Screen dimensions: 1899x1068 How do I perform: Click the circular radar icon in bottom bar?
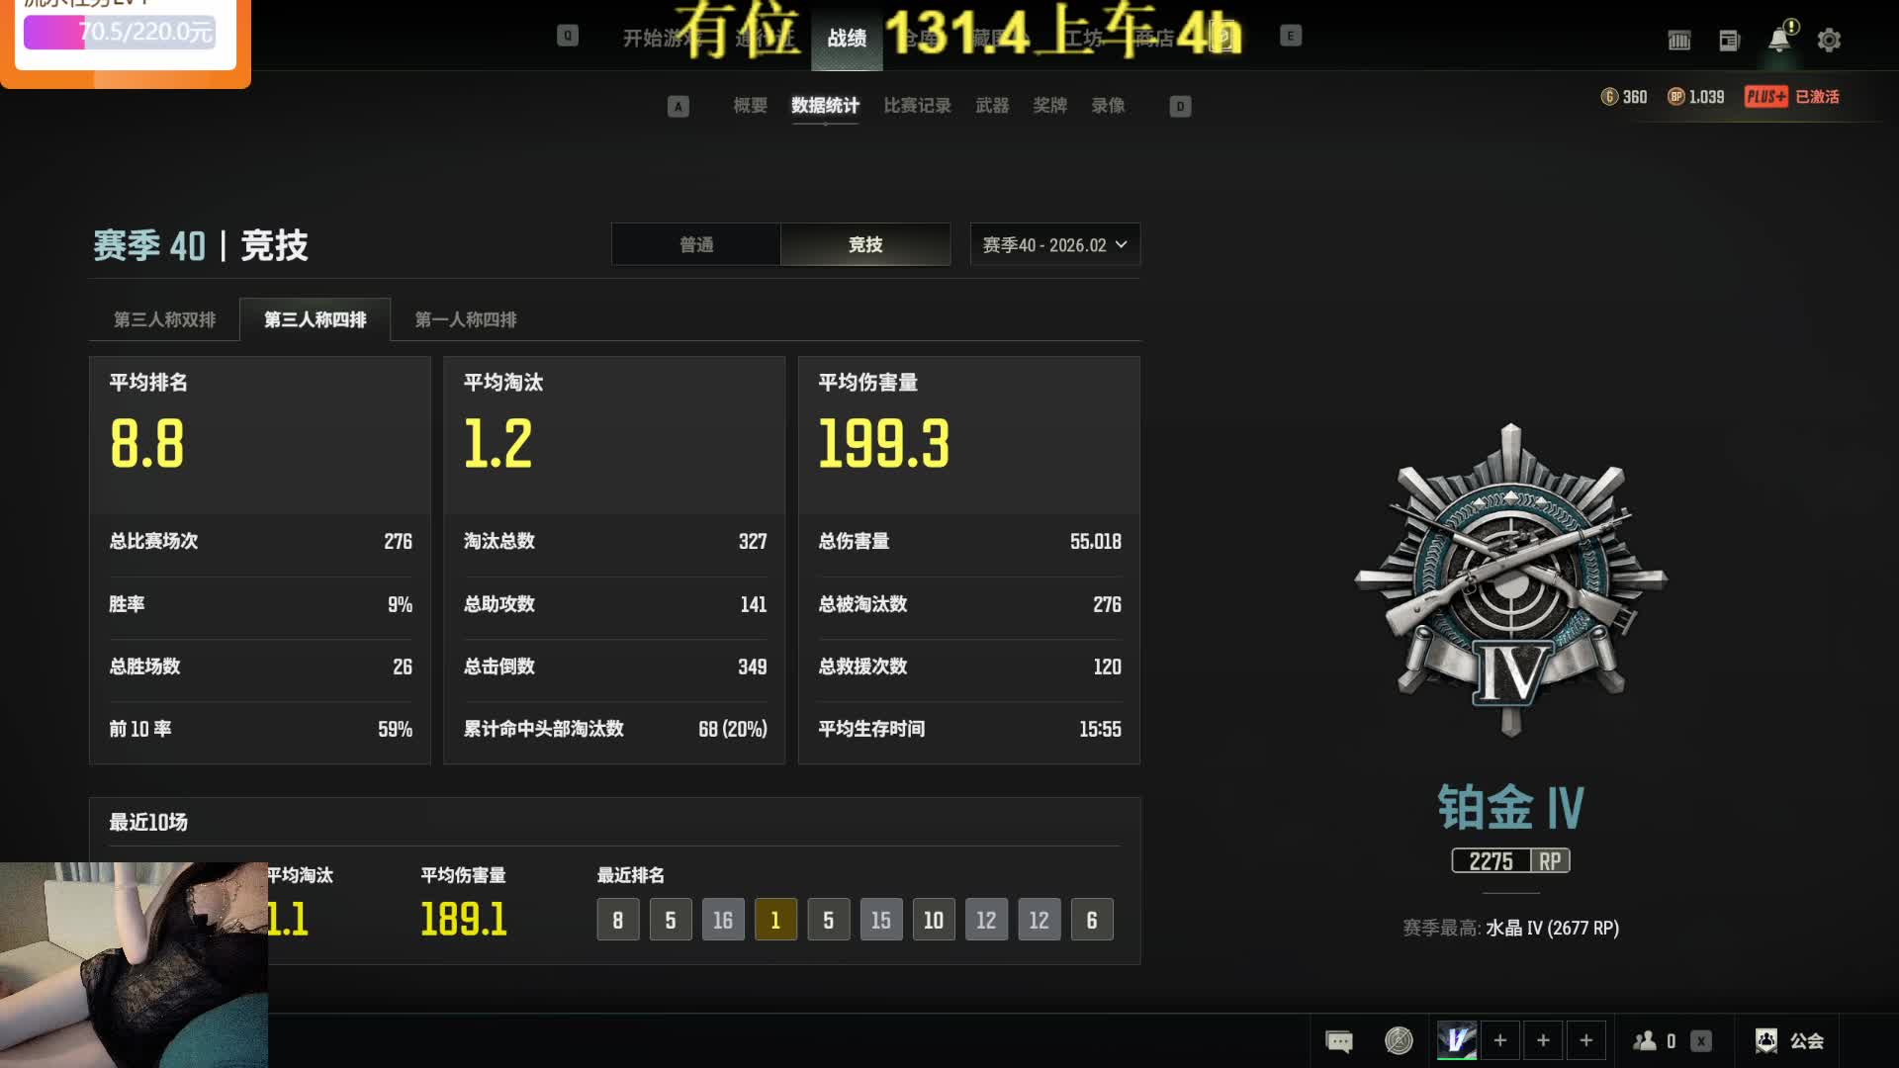tap(1399, 1040)
